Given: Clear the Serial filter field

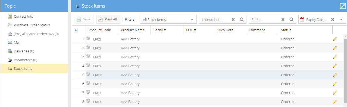Looking at the screenshot, I should pyautogui.click(x=283, y=19).
